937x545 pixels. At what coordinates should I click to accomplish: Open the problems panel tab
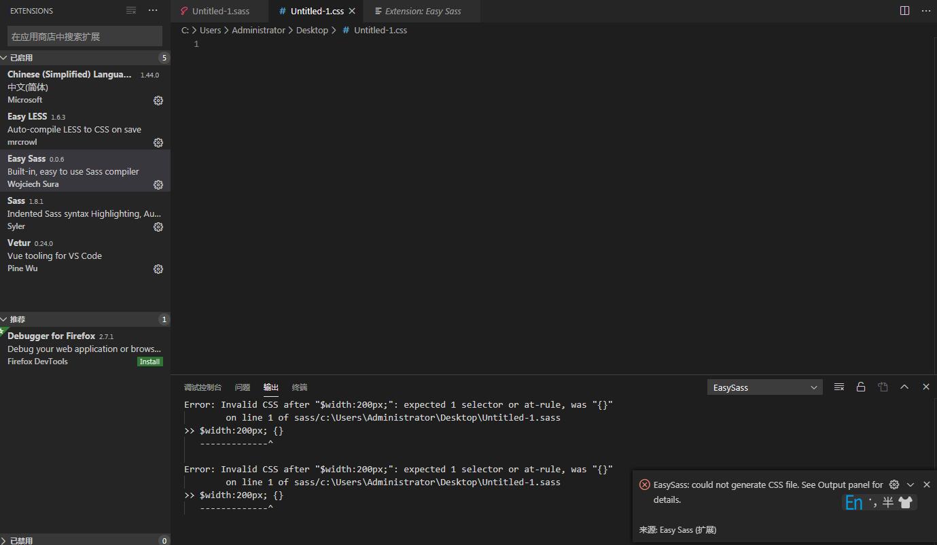click(243, 387)
